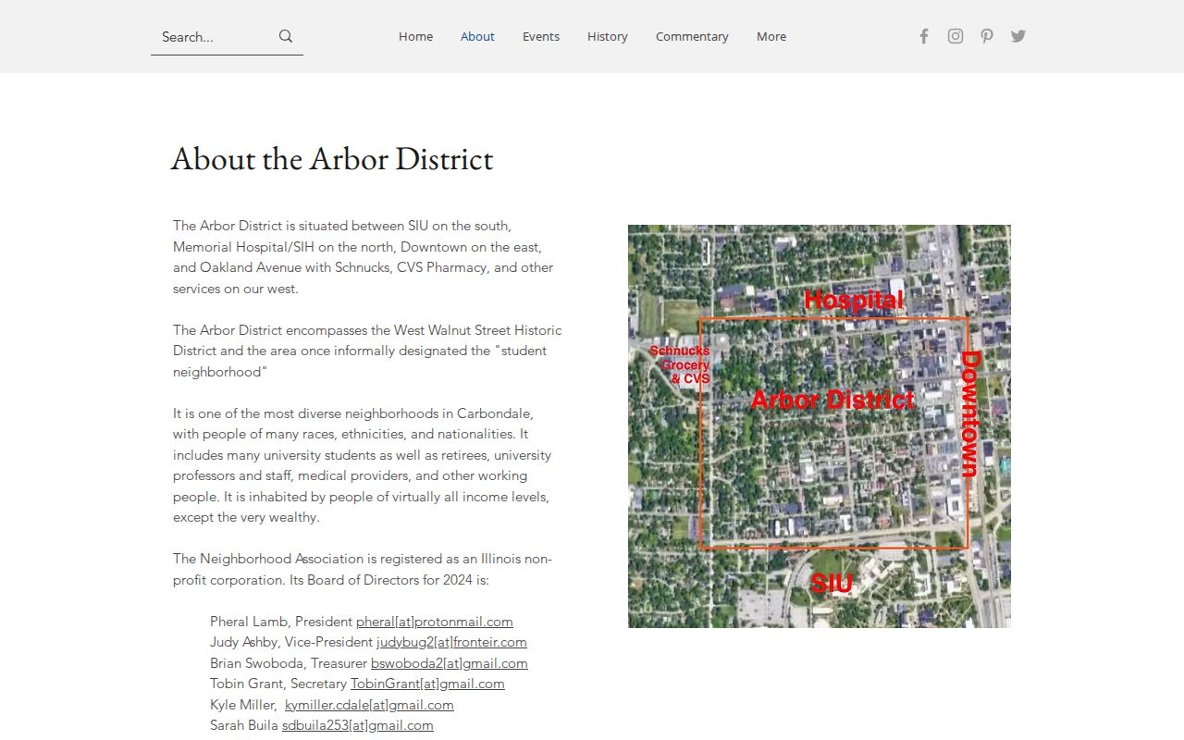Select the About menu item
The height and width of the screenshot is (740, 1184).
click(x=477, y=36)
